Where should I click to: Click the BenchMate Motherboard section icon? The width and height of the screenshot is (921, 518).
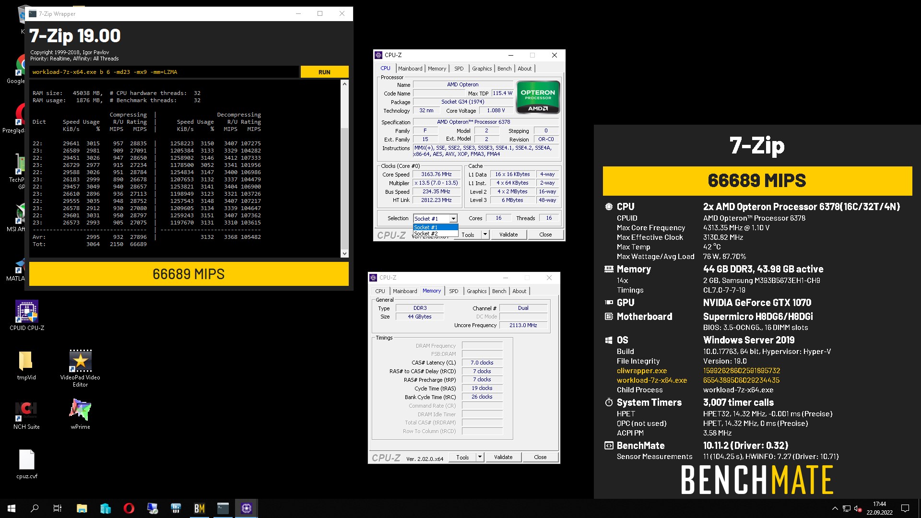click(609, 317)
